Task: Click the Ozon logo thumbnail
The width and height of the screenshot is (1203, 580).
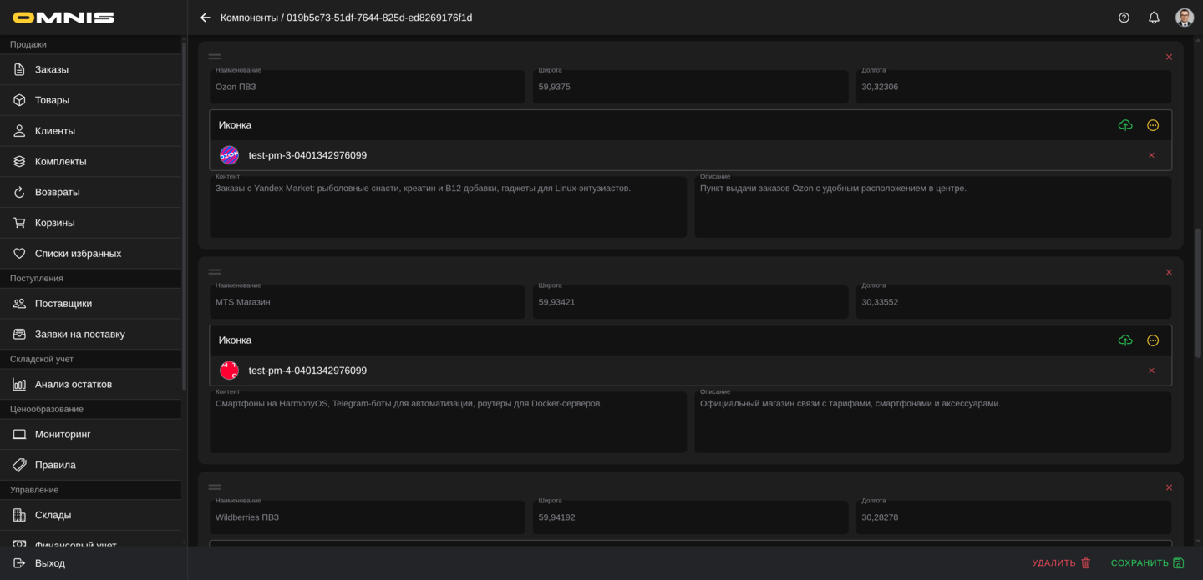Action: click(229, 155)
